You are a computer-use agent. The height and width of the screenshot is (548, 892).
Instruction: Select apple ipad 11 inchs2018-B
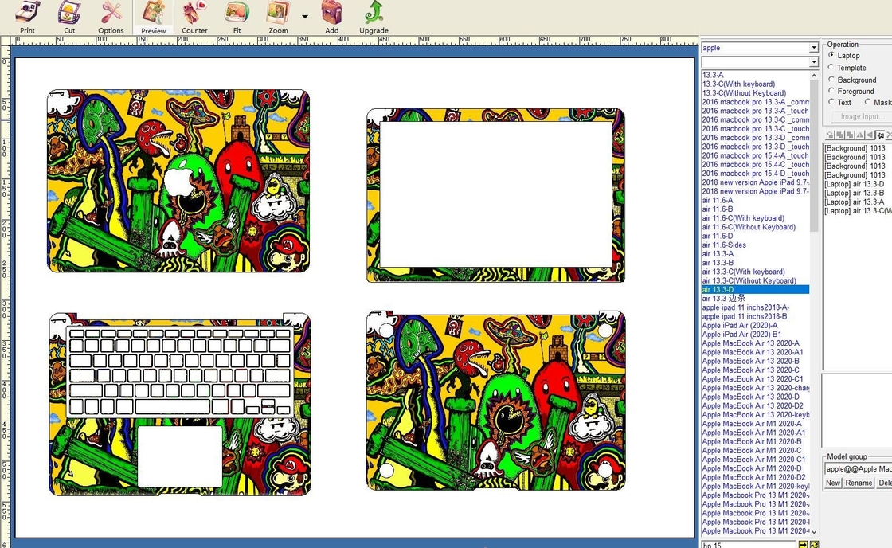pos(745,316)
